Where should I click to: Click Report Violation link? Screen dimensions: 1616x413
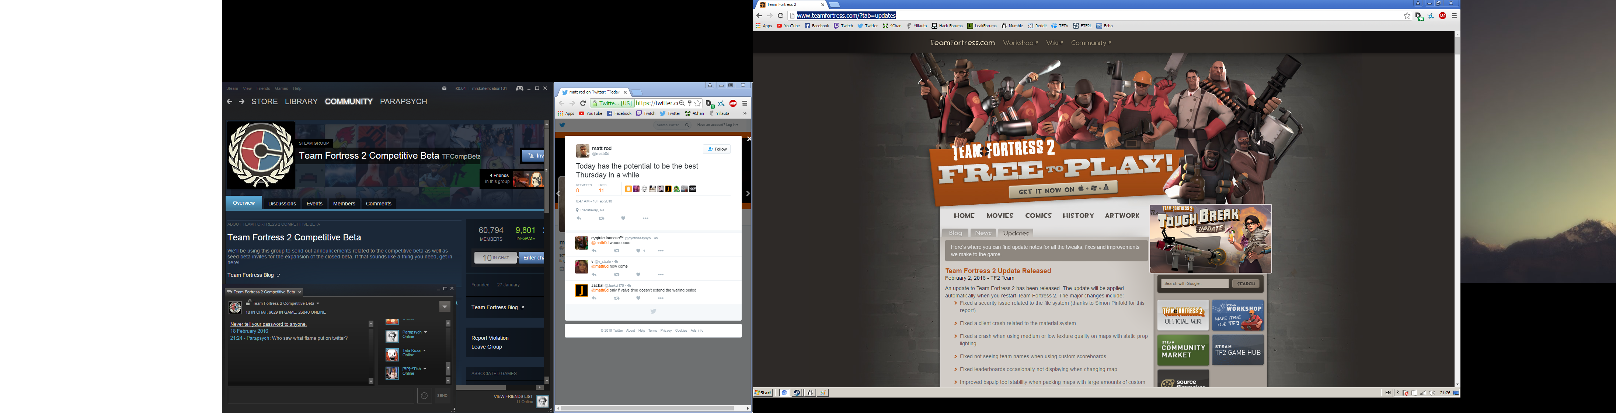490,338
